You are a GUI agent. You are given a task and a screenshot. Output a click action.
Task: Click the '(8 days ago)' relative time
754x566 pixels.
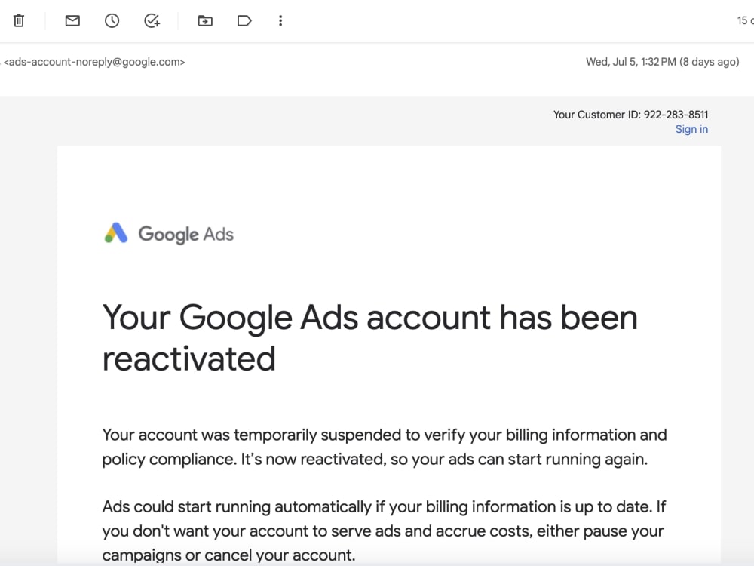(x=710, y=62)
